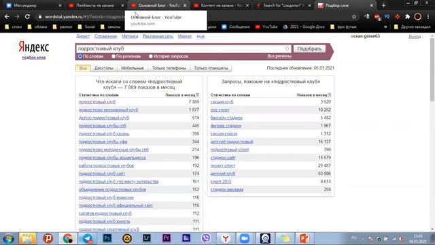Open the blue IQ extension icon
Screen dimensions: 435x245
[x=387, y=16]
